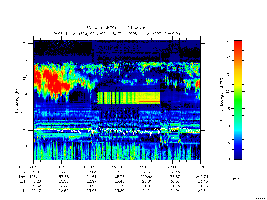Click the L value "23.60"
The height and width of the screenshot is (200, 267).
point(119,191)
